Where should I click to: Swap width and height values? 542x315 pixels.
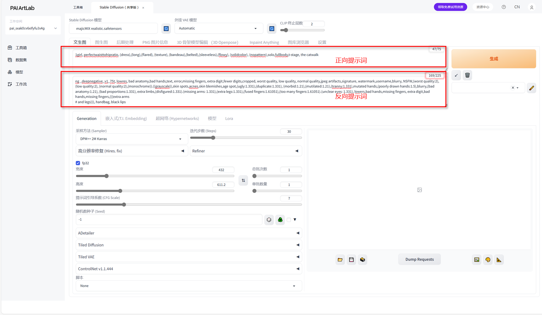pyautogui.click(x=243, y=180)
